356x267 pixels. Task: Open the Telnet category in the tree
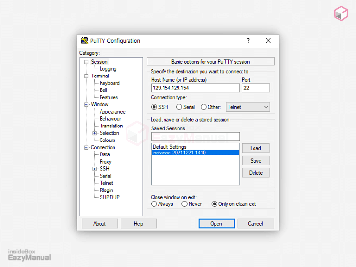(x=106, y=183)
